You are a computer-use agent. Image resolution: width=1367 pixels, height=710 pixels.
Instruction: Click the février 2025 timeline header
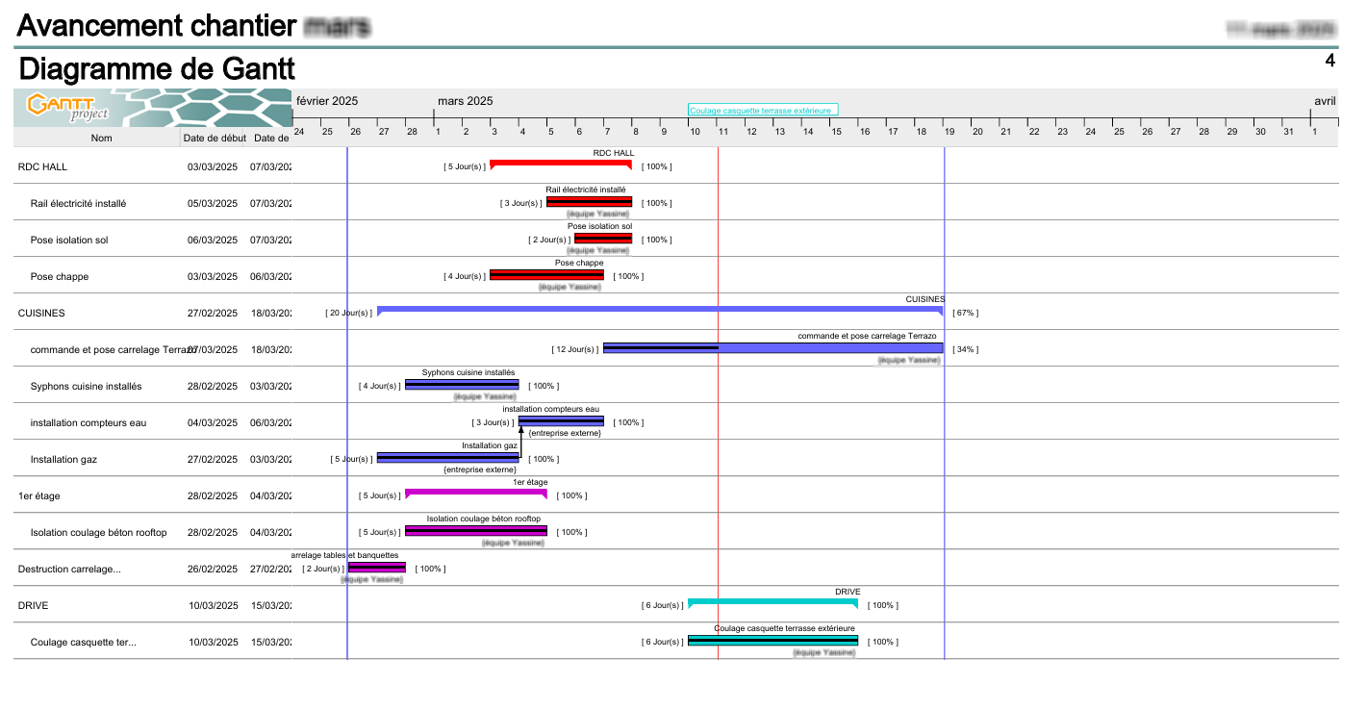tap(326, 100)
